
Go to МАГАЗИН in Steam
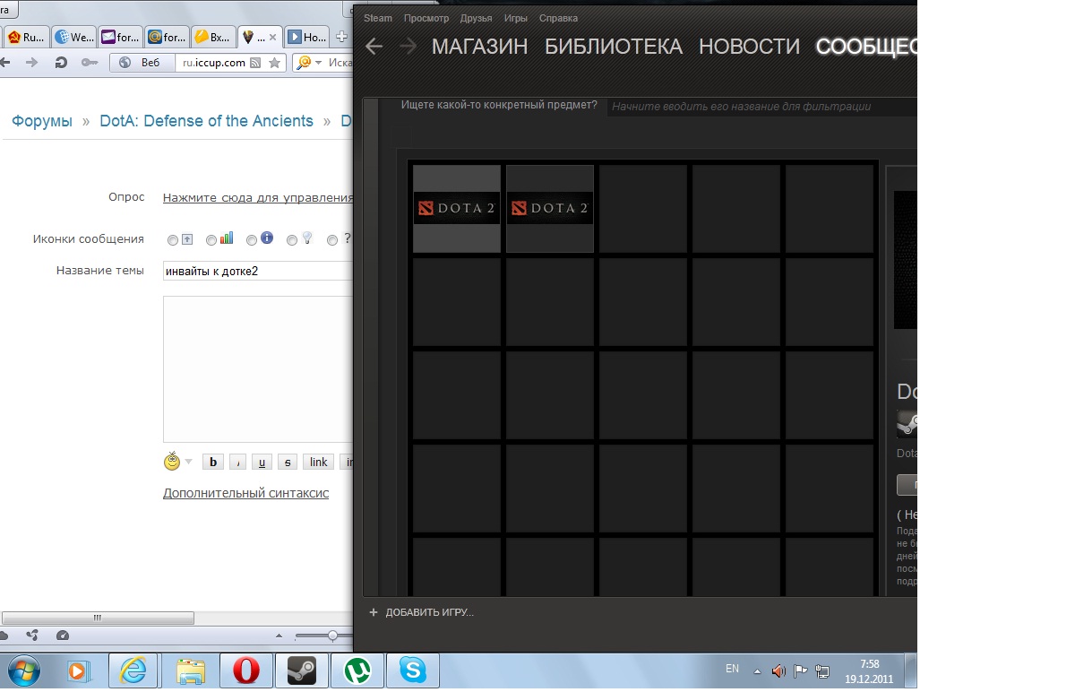(479, 47)
